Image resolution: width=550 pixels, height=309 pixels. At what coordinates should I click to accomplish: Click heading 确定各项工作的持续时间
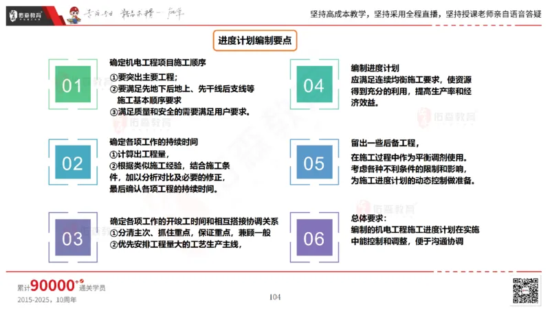point(153,142)
